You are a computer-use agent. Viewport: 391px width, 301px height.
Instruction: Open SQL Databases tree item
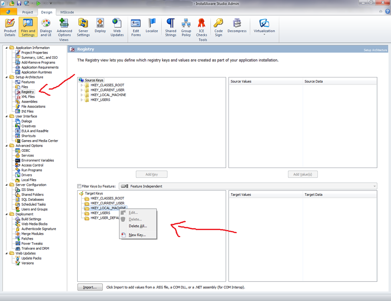coord(33,200)
